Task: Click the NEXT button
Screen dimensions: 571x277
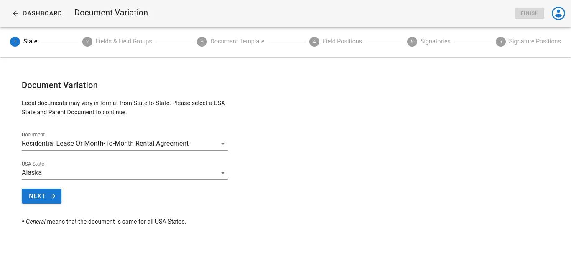Action: (41, 196)
